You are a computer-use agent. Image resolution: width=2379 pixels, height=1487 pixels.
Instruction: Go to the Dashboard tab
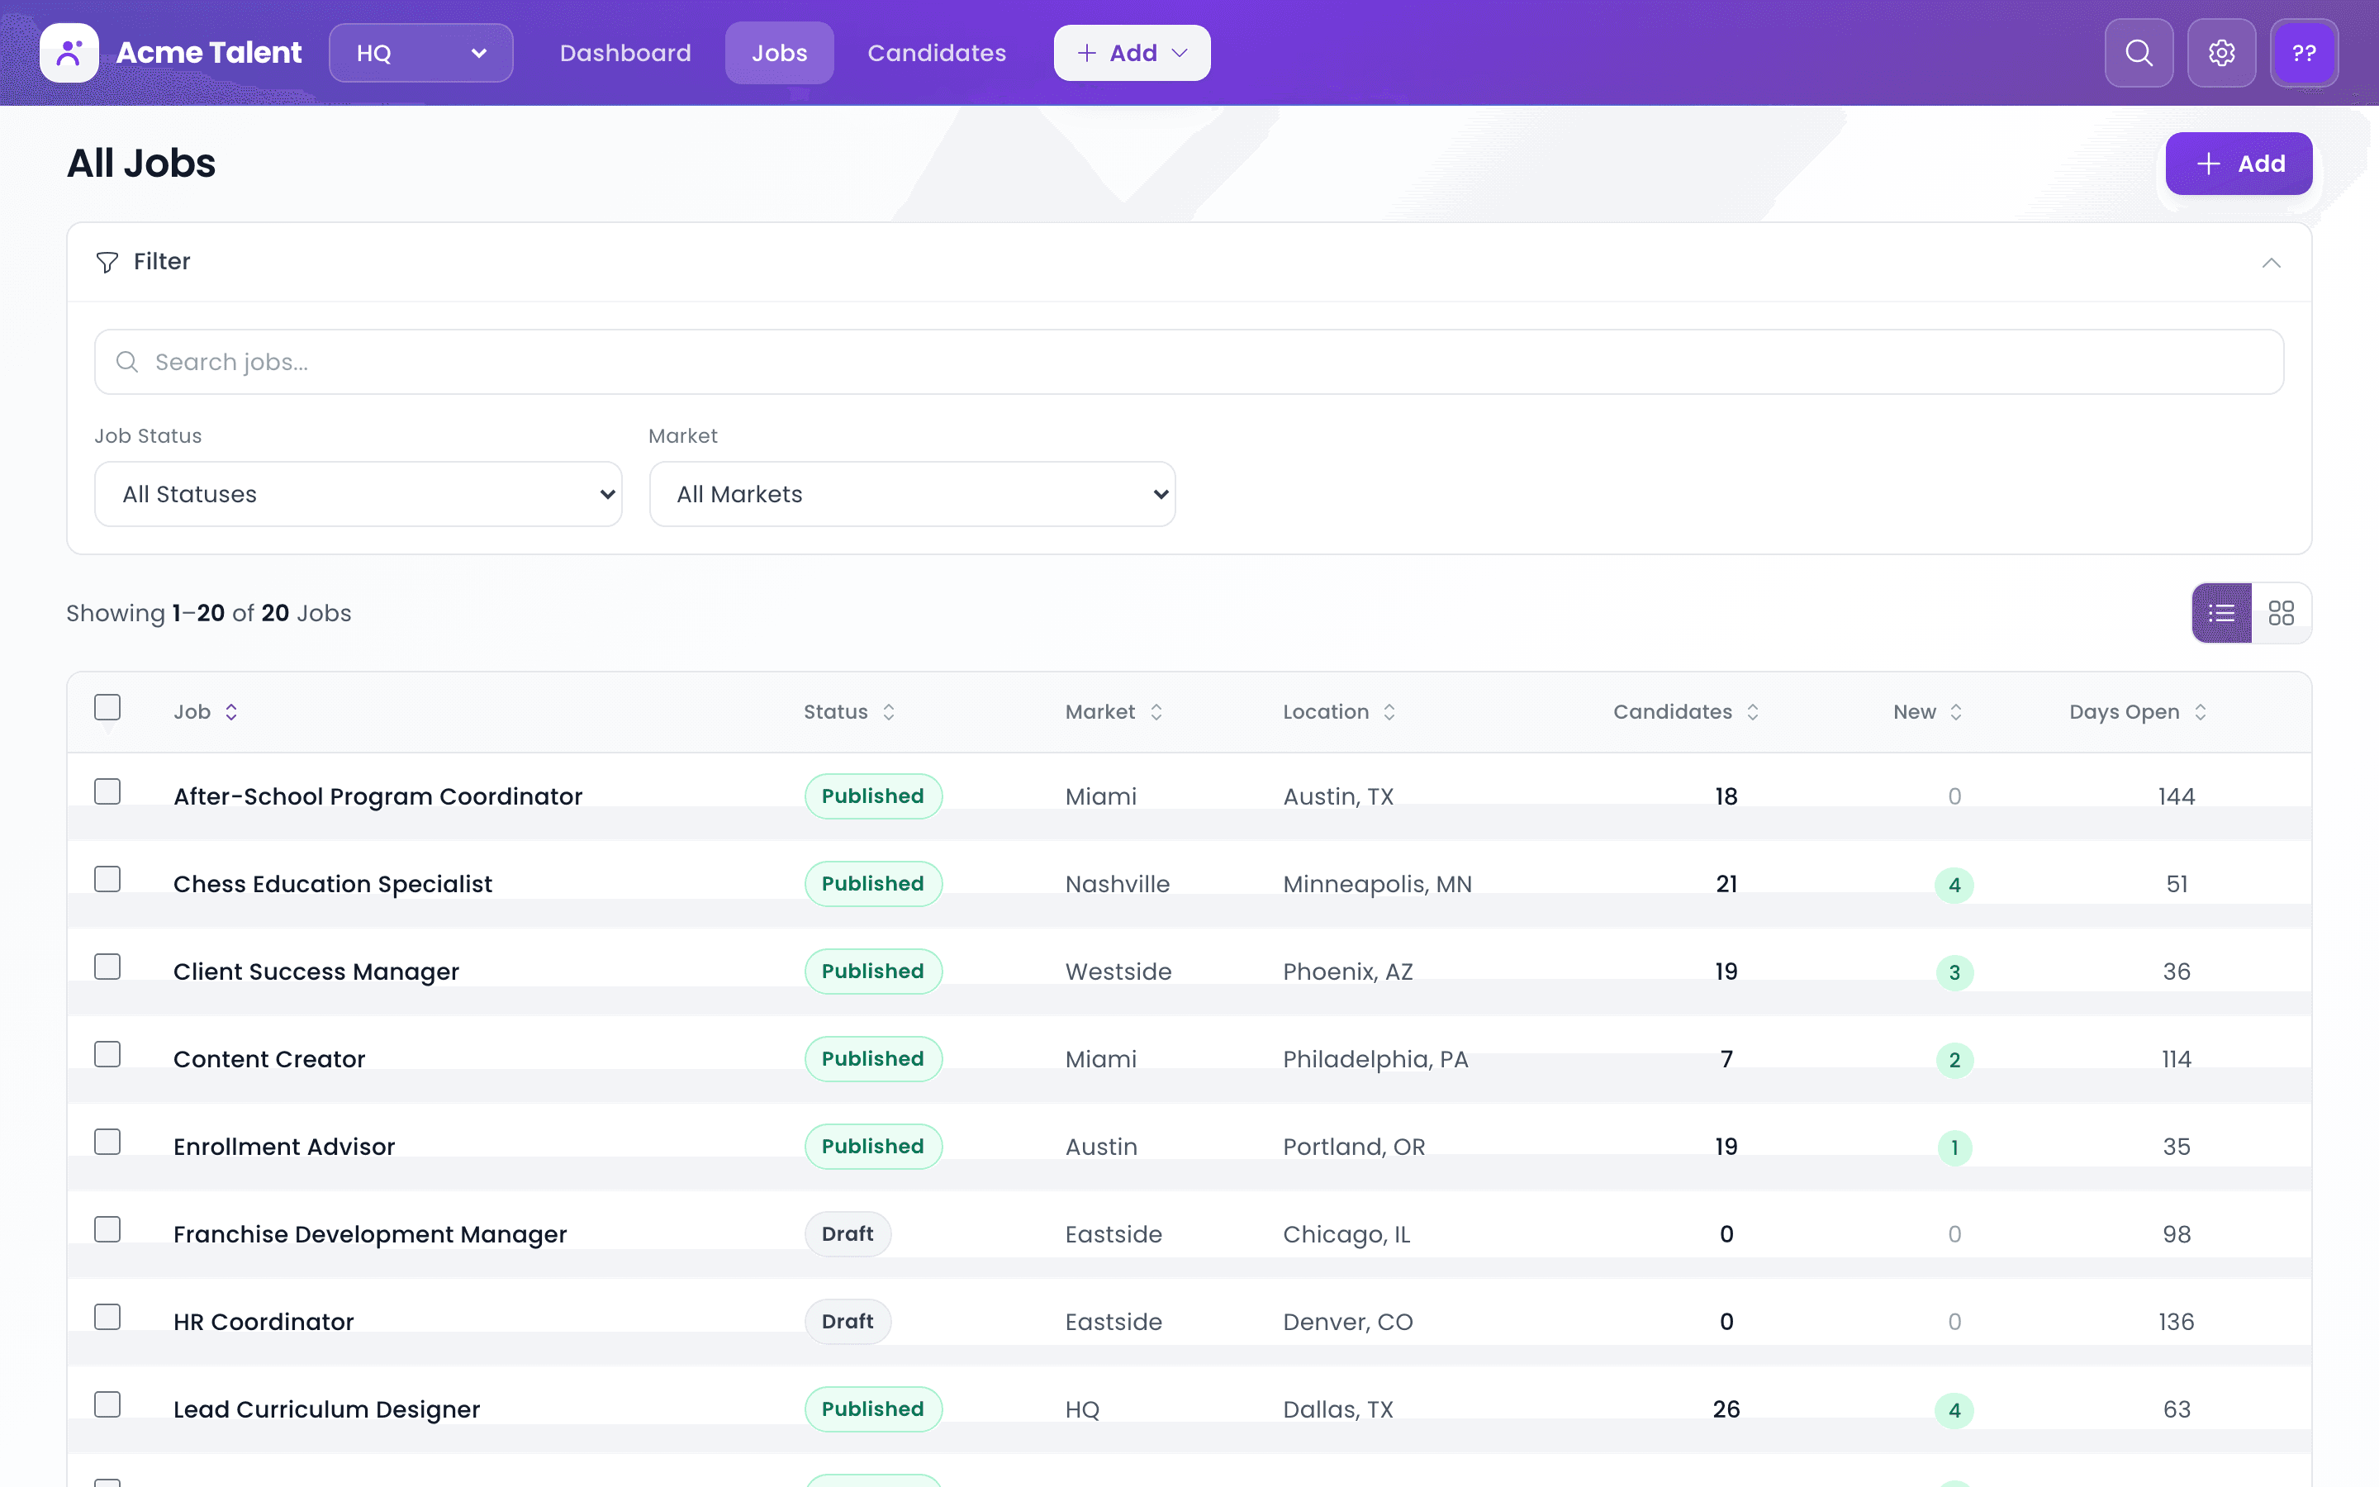625,53
